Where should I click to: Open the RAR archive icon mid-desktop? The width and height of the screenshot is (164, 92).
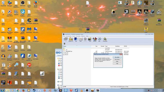coord(88,30)
